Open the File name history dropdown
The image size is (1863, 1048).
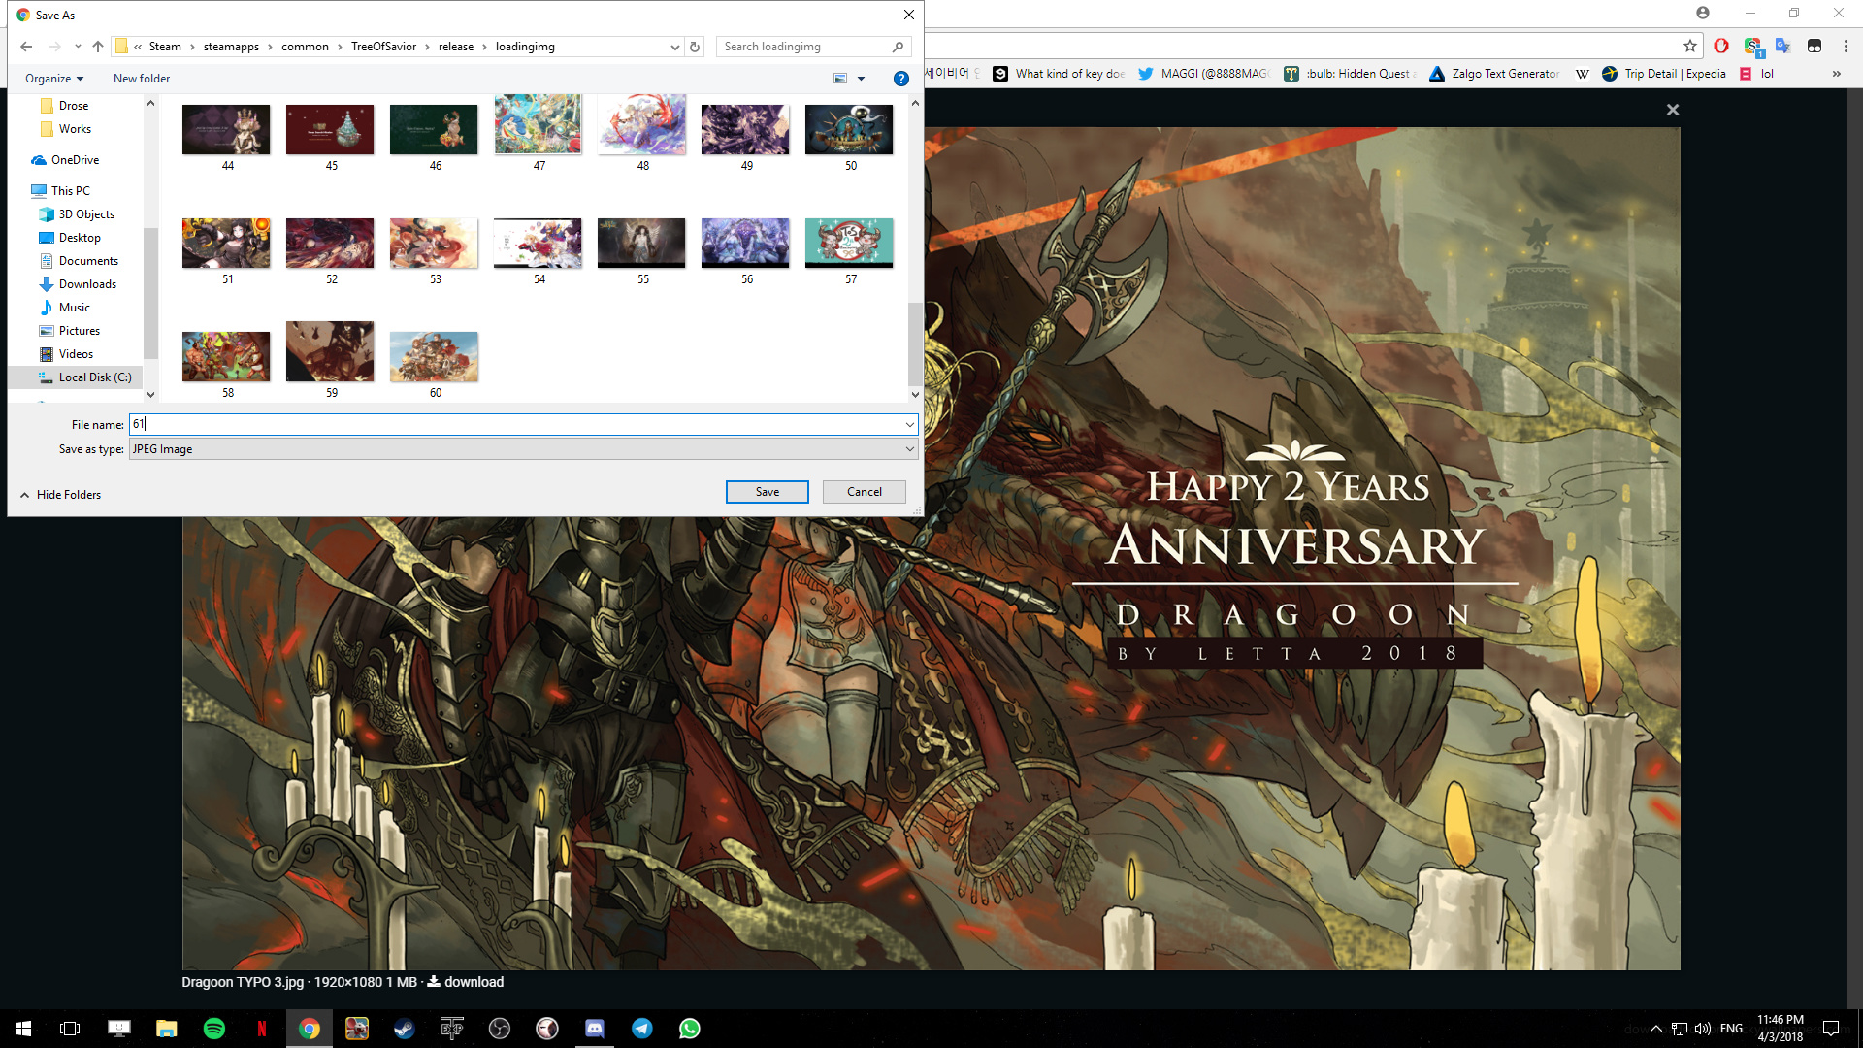tap(909, 425)
